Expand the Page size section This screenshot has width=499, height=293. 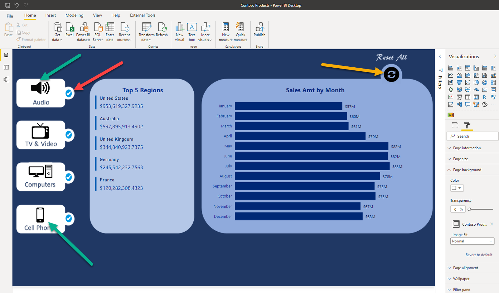[472, 159]
